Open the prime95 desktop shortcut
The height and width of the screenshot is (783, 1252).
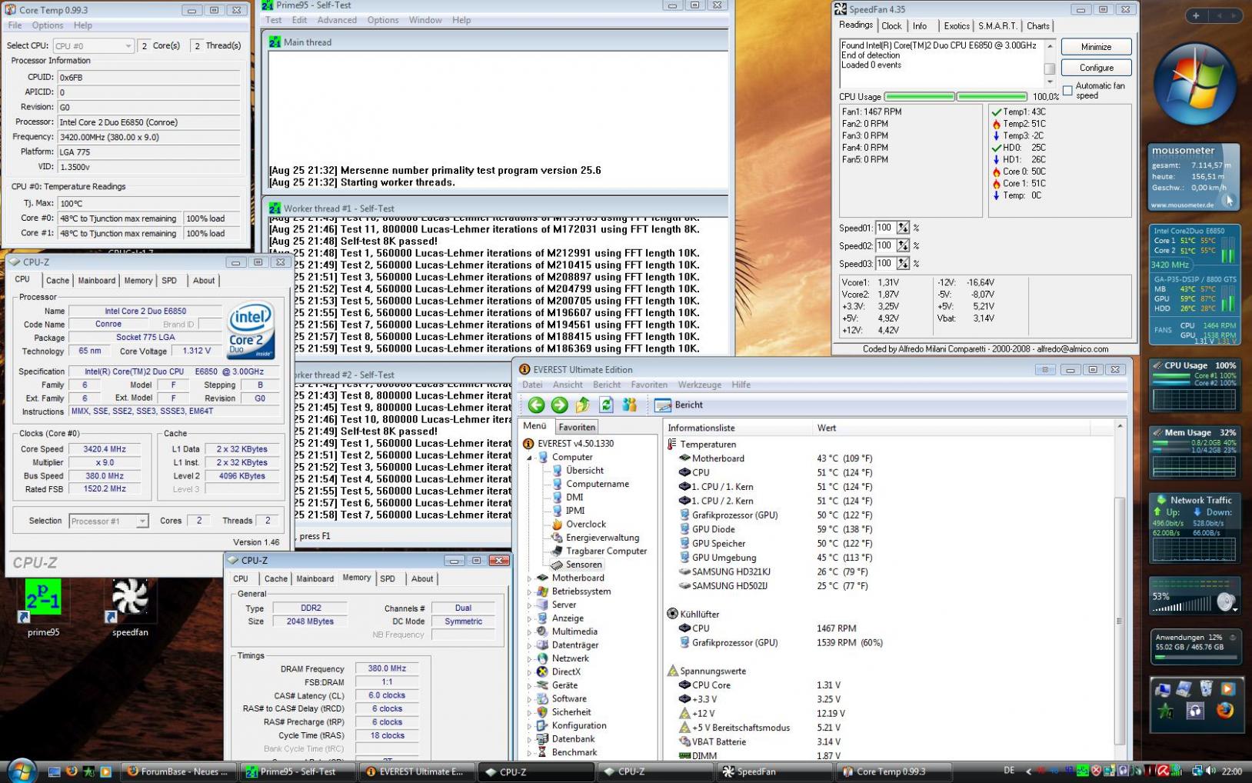pos(43,608)
